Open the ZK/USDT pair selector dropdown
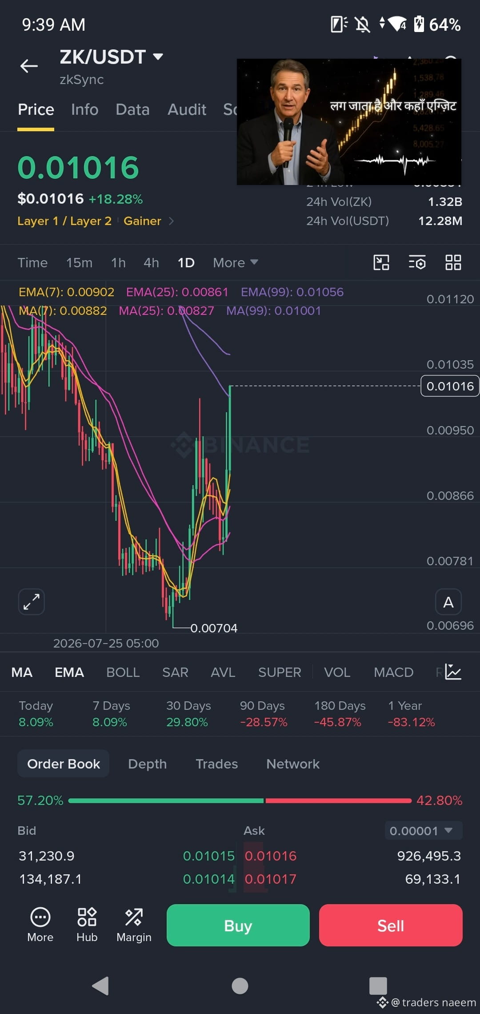This screenshot has height=1014, width=480. coord(112,57)
